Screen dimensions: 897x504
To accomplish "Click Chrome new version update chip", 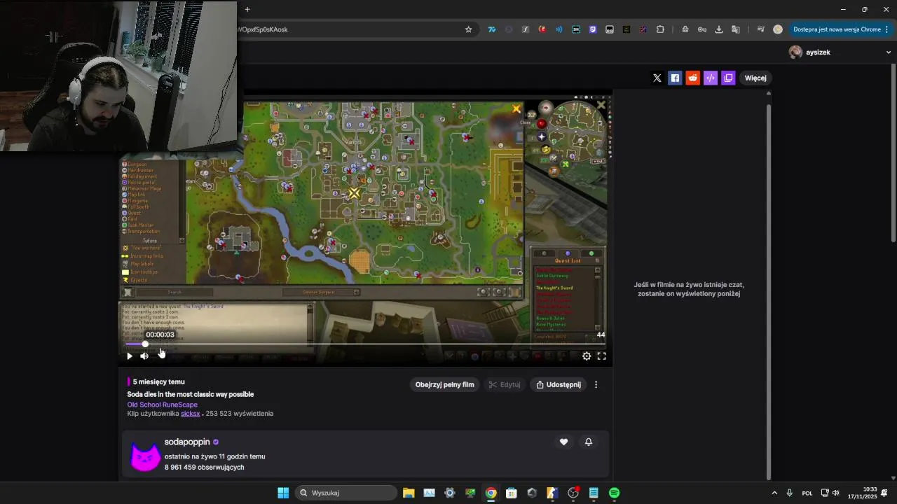I will click(840, 29).
